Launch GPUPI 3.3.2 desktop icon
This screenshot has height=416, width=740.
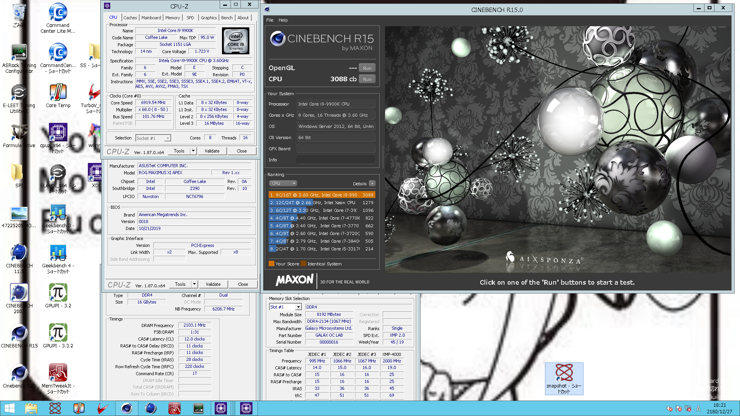(x=58, y=336)
